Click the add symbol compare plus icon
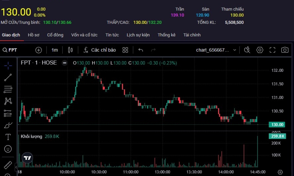294x176 pixels. pos(38,50)
